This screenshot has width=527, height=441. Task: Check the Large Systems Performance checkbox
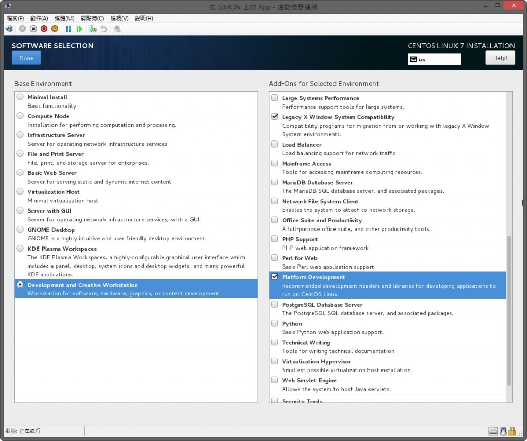point(275,97)
